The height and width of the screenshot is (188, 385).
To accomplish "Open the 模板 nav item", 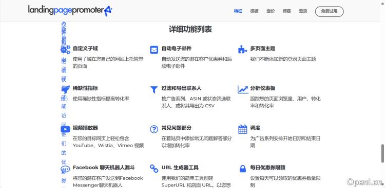I will click(254, 11).
